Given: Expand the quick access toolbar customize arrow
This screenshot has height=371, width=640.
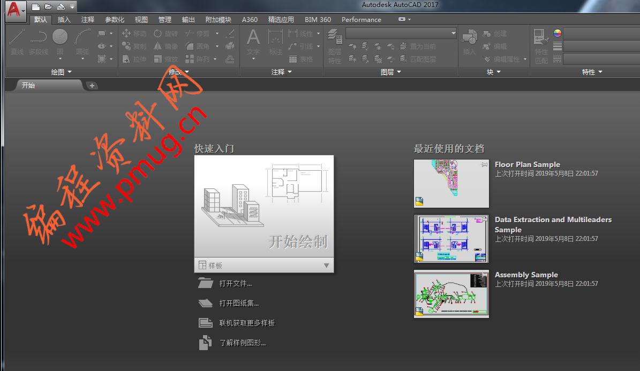Looking at the screenshot, I should point(72,7).
